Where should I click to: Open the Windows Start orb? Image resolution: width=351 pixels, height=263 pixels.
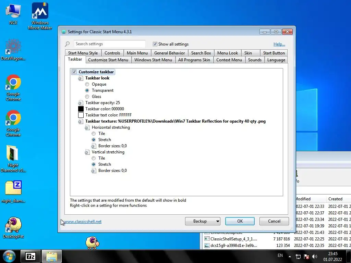9,256
